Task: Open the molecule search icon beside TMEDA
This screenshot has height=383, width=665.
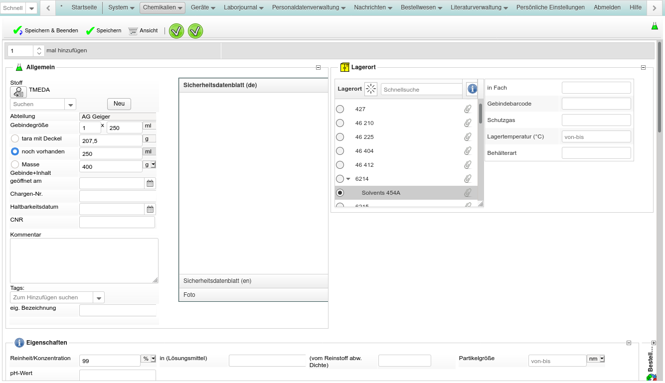Action: coord(18,92)
